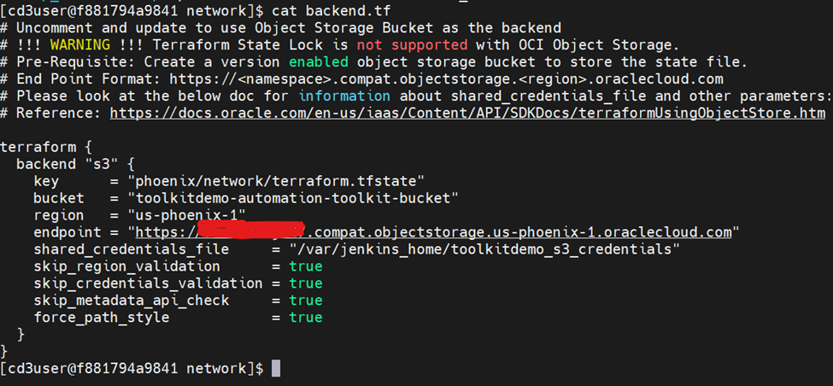Image resolution: width=833 pixels, height=386 pixels.
Task: Click true value of skip_credentials_validation
Action: [x=305, y=283]
